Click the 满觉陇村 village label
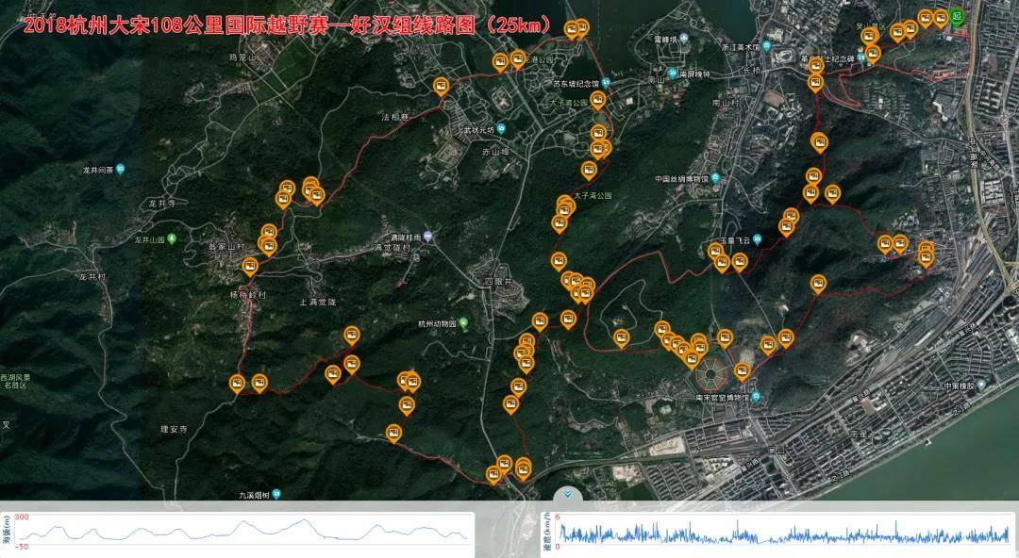1019x558 pixels. click(x=392, y=248)
